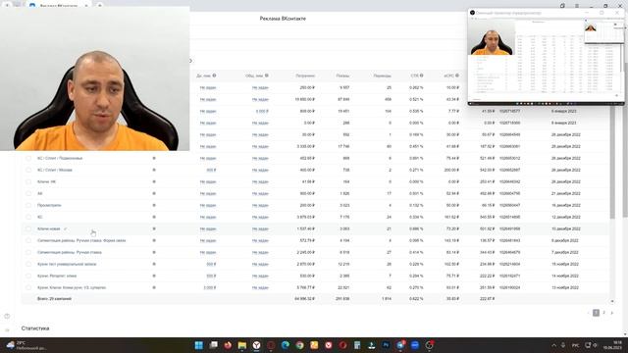The height and width of the screenshot is (353, 628).
Task: Tick the checkbox for КС / Сплит / Подмосковье
Action: tap(28, 158)
